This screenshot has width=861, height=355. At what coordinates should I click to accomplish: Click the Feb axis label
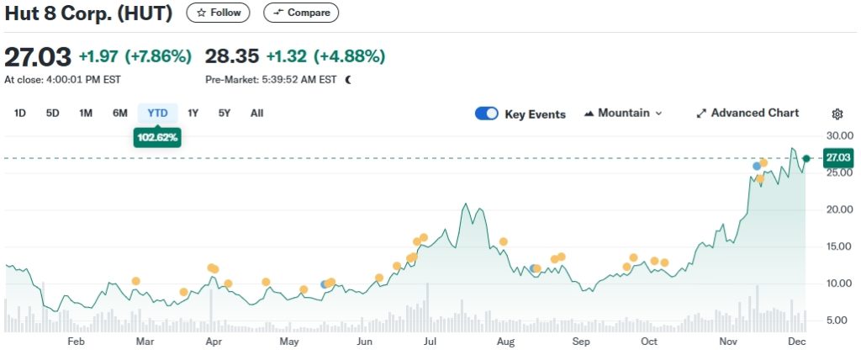tap(76, 342)
